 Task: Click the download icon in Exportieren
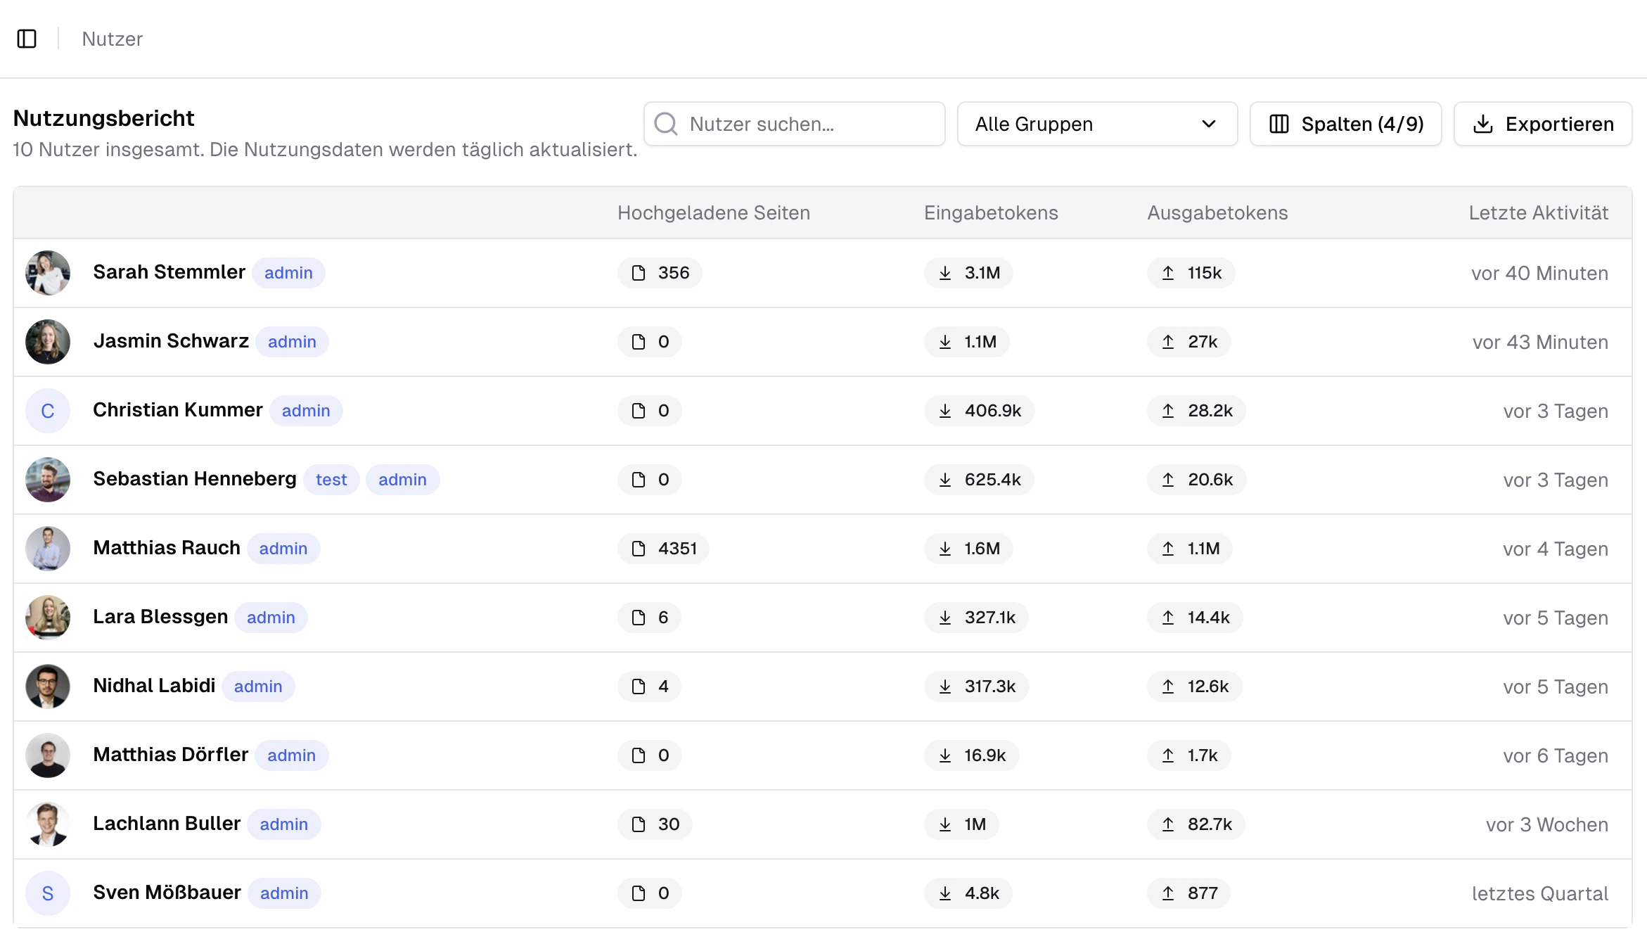coord(1482,125)
